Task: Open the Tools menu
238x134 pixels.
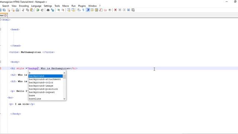Action: 57,6
